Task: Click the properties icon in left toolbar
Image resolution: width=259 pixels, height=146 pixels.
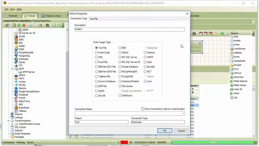Action: tap(7, 25)
